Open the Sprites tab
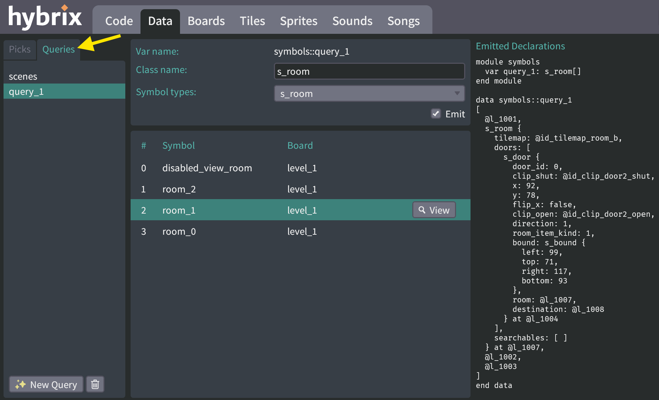659x400 pixels. (x=299, y=21)
